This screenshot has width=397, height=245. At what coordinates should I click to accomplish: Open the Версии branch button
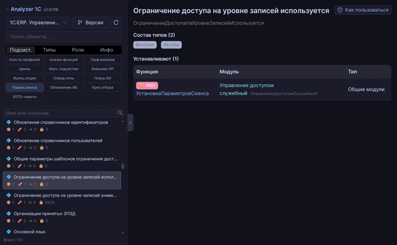90,22
